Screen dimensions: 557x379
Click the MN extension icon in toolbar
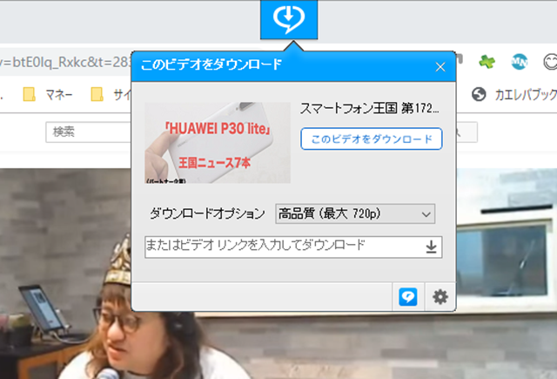[x=519, y=62]
